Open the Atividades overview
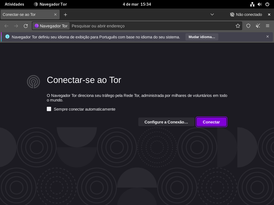274x205 pixels. (x=14, y=4)
